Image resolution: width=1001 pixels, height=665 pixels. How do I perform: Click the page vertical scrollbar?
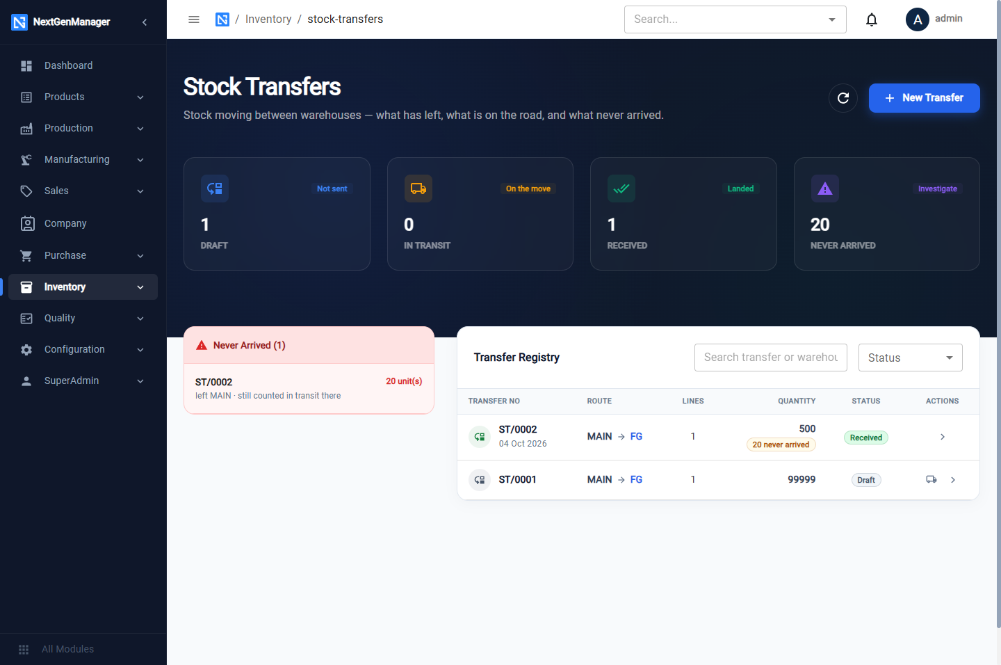pos(999,313)
